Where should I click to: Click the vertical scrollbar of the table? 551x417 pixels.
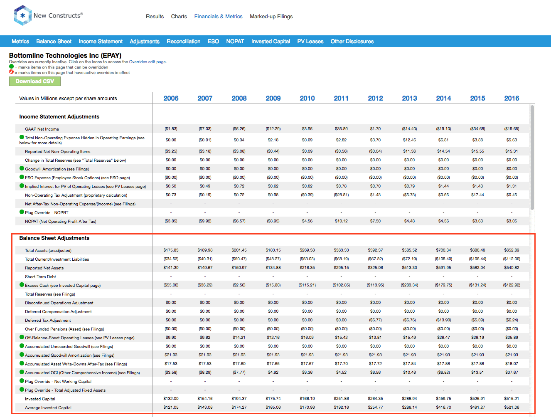pyautogui.click(x=532, y=158)
